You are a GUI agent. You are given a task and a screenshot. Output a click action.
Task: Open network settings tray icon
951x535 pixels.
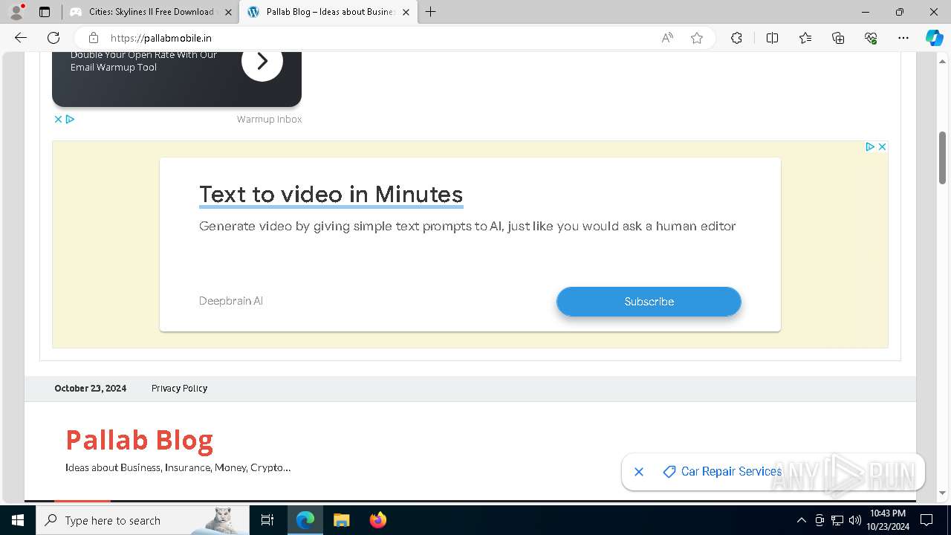point(837,520)
